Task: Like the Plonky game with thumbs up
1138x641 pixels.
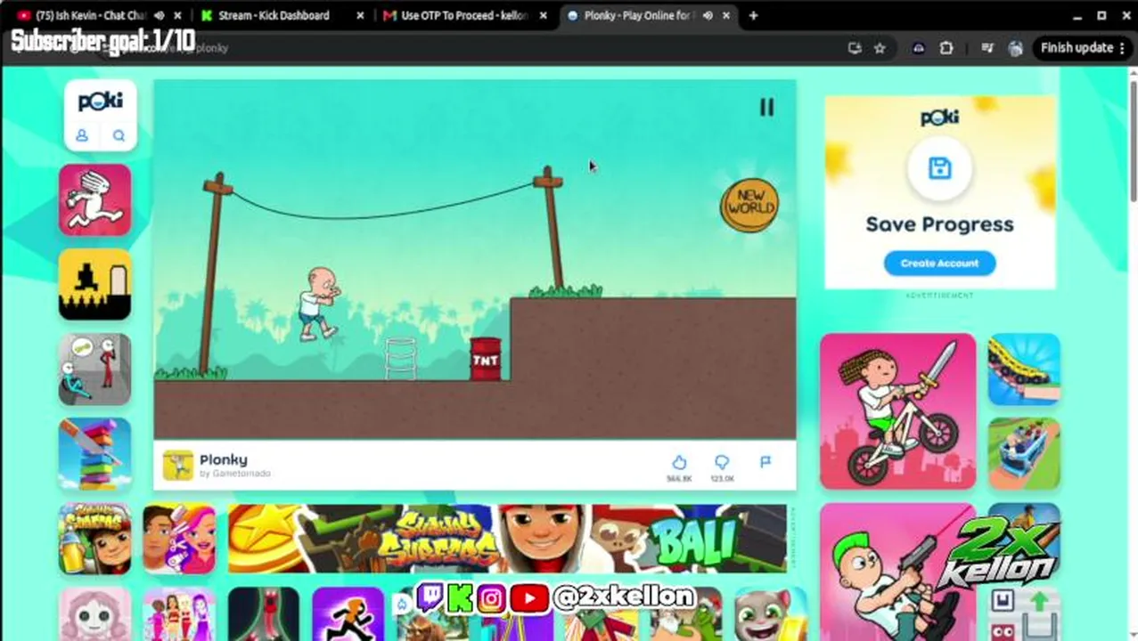Action: coord(679,462)
